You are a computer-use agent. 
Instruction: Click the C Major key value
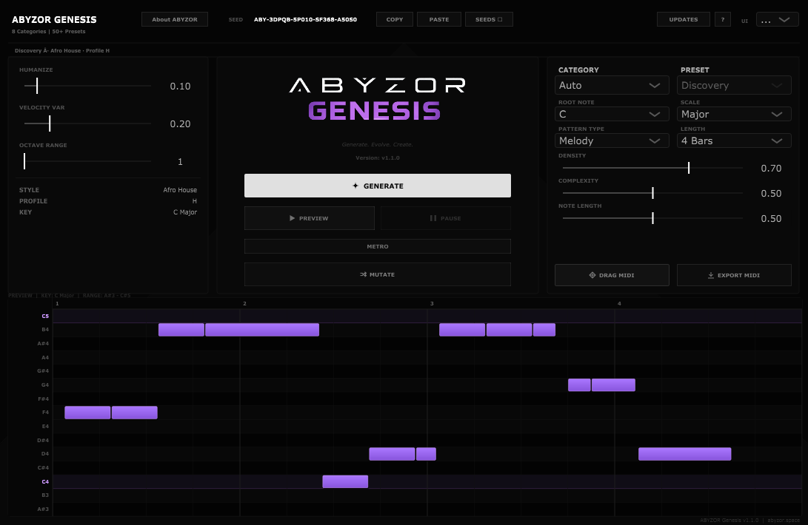[185, 212]
